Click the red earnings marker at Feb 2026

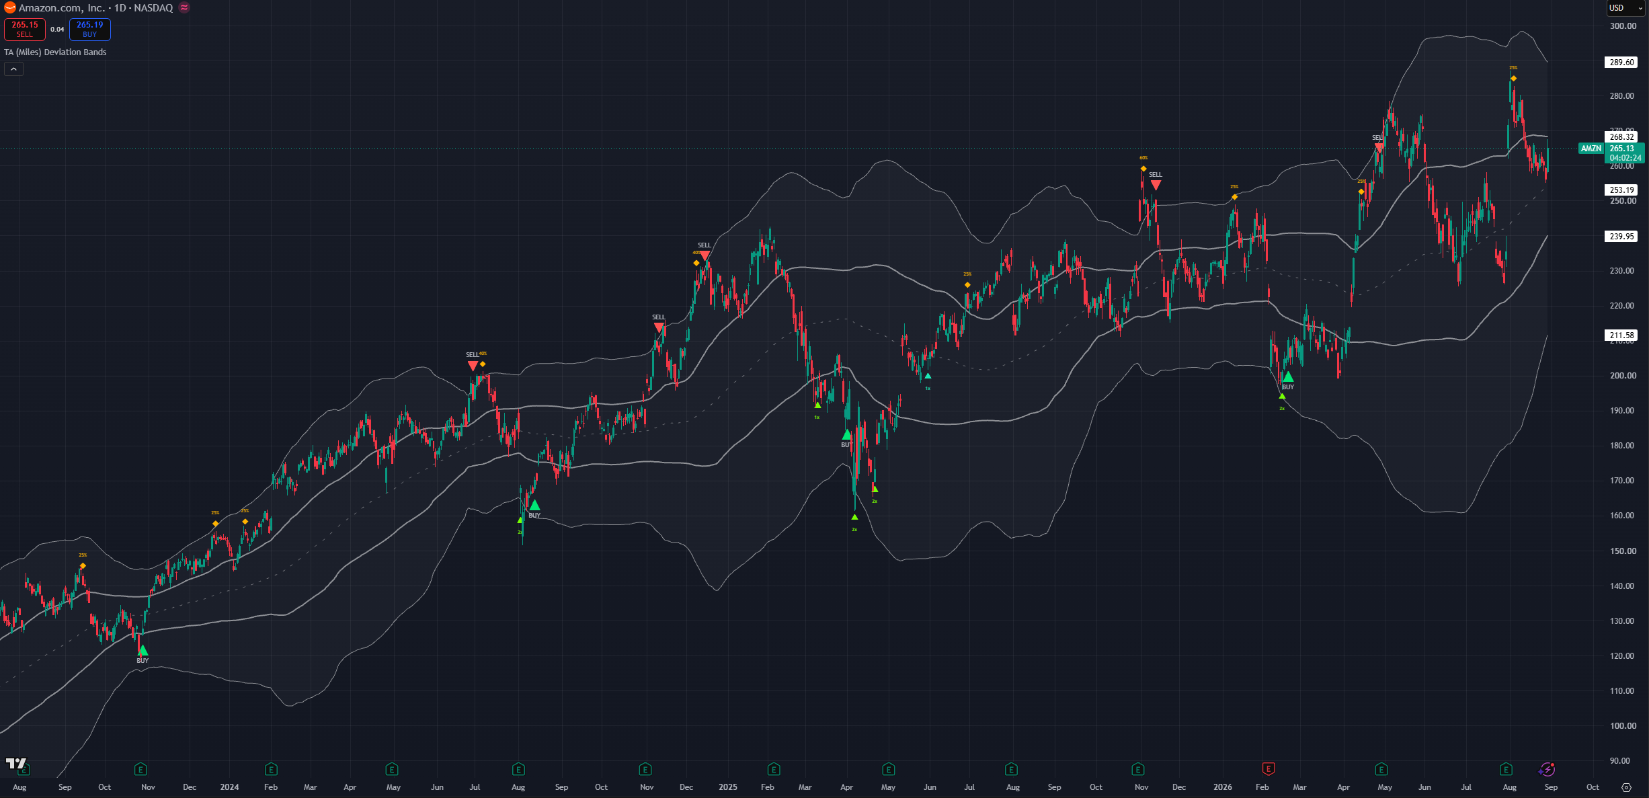[x=1268, y=768]
